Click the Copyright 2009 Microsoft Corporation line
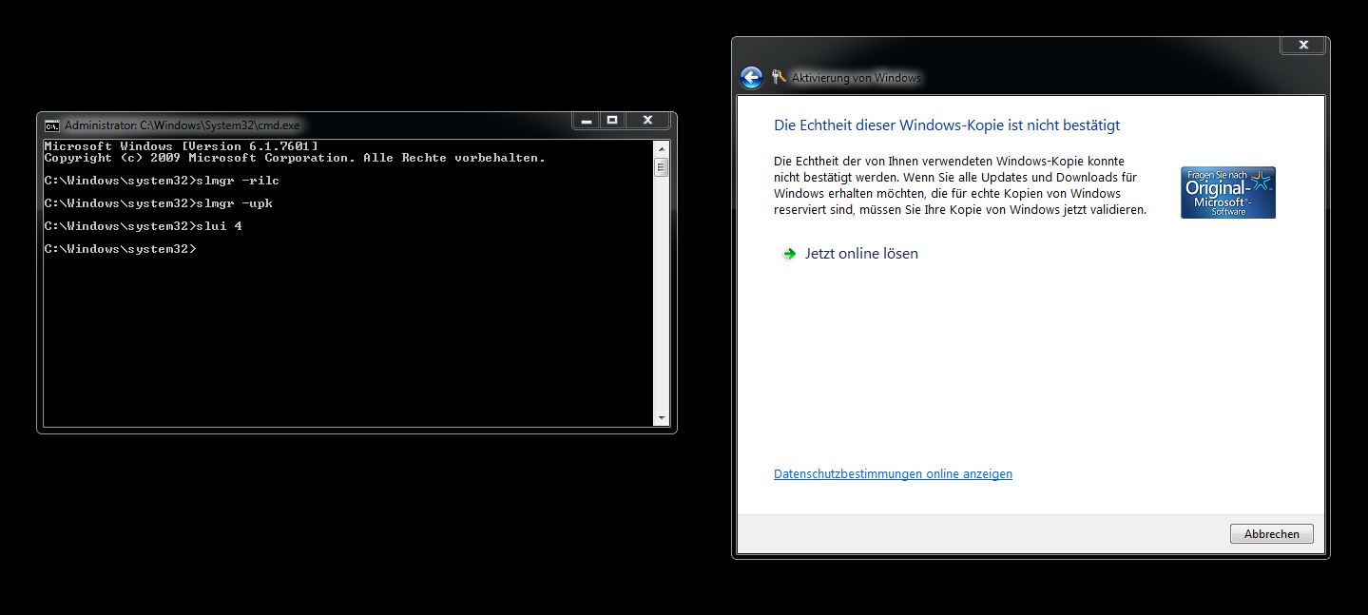 click(x=295, y=158)
